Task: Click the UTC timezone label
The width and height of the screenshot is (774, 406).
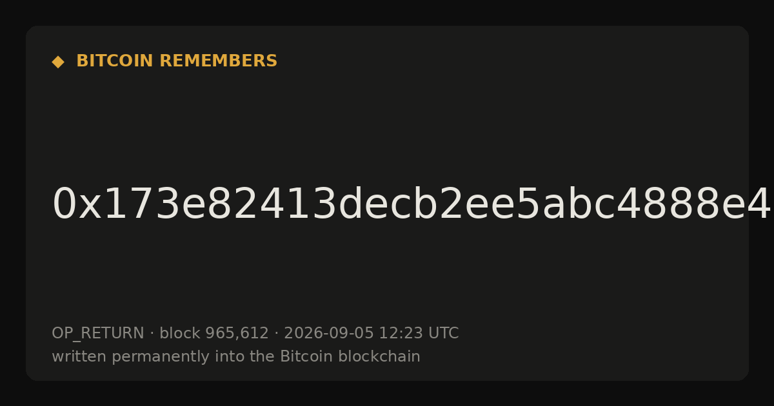Action: pyautogui.click(x=443, y=333)
